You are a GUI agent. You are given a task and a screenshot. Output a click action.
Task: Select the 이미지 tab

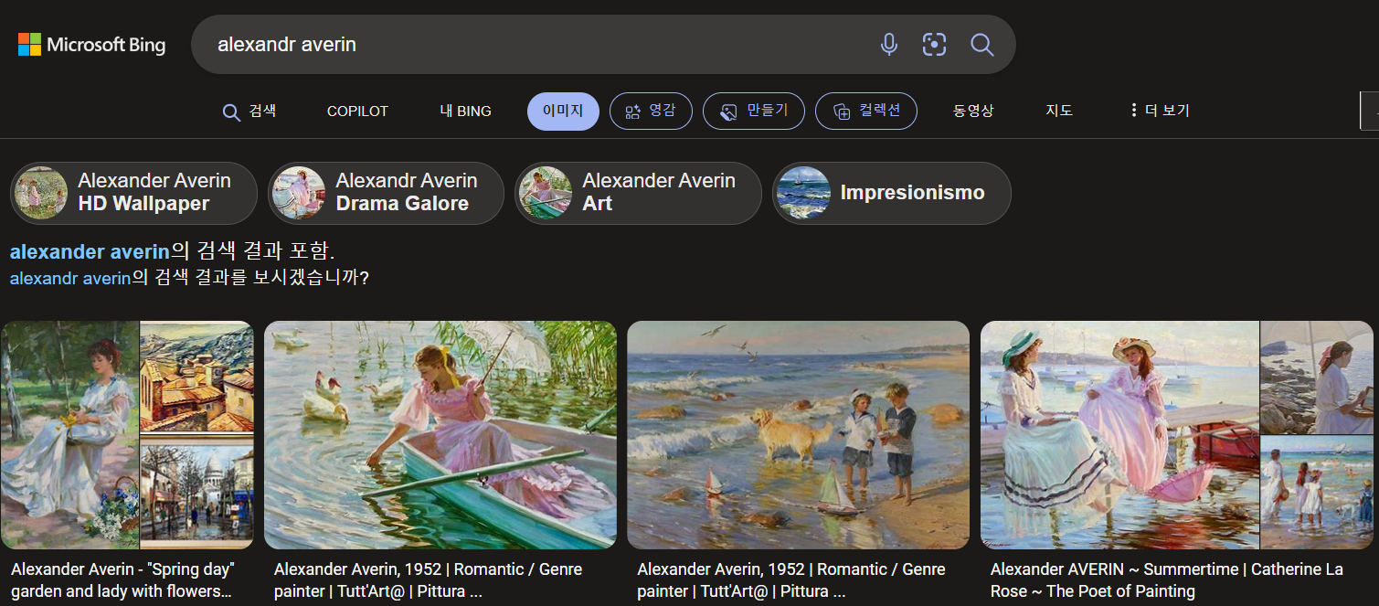563,112
